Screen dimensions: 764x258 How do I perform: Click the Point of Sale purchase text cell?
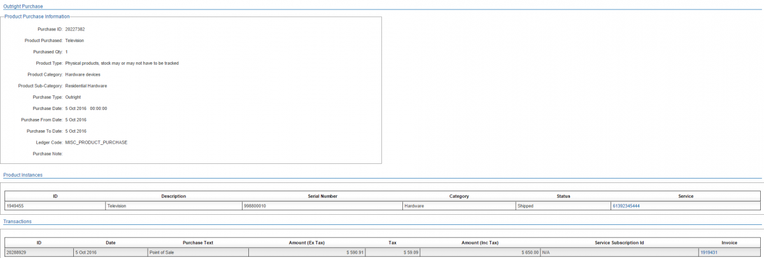pyautogui.click(x=161, y=252)
